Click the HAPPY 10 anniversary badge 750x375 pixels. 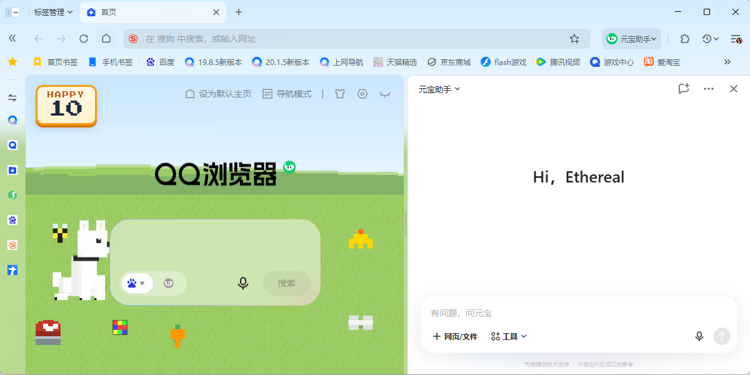pyautogui.click(x=66, y=106)
